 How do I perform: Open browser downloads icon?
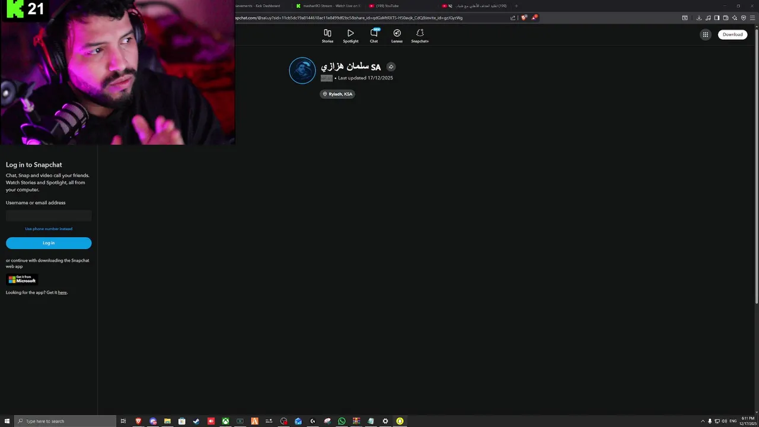pyautogui.click(x=699, y=18)
